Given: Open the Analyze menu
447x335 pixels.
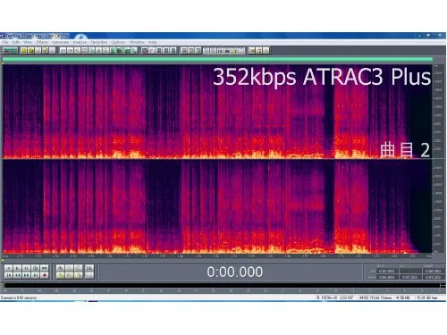Looking at the screenshot, I should pos(80,42).
